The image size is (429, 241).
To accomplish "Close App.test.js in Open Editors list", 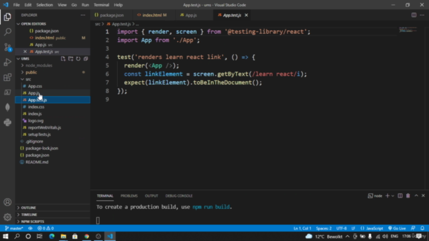I will pos(25,52).
